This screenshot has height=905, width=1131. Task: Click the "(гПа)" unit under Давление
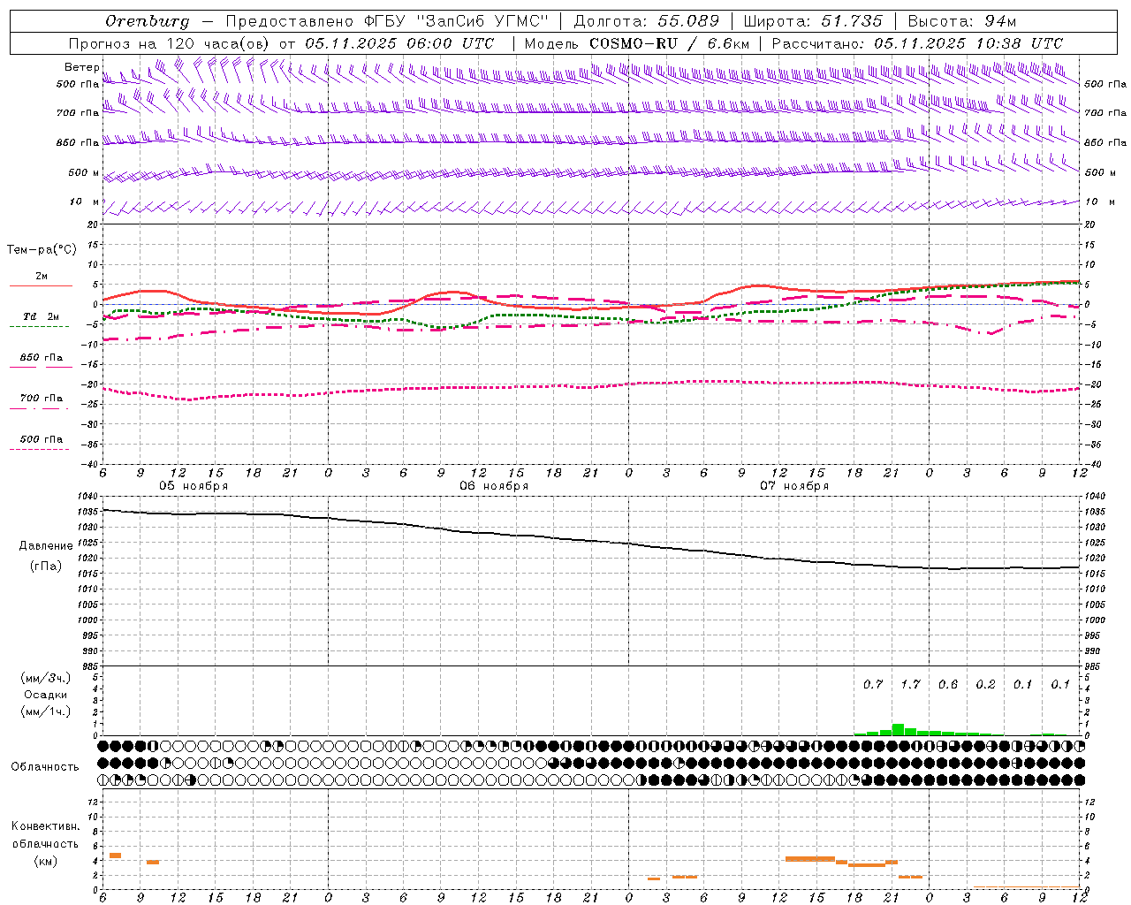tap(46, 567)
